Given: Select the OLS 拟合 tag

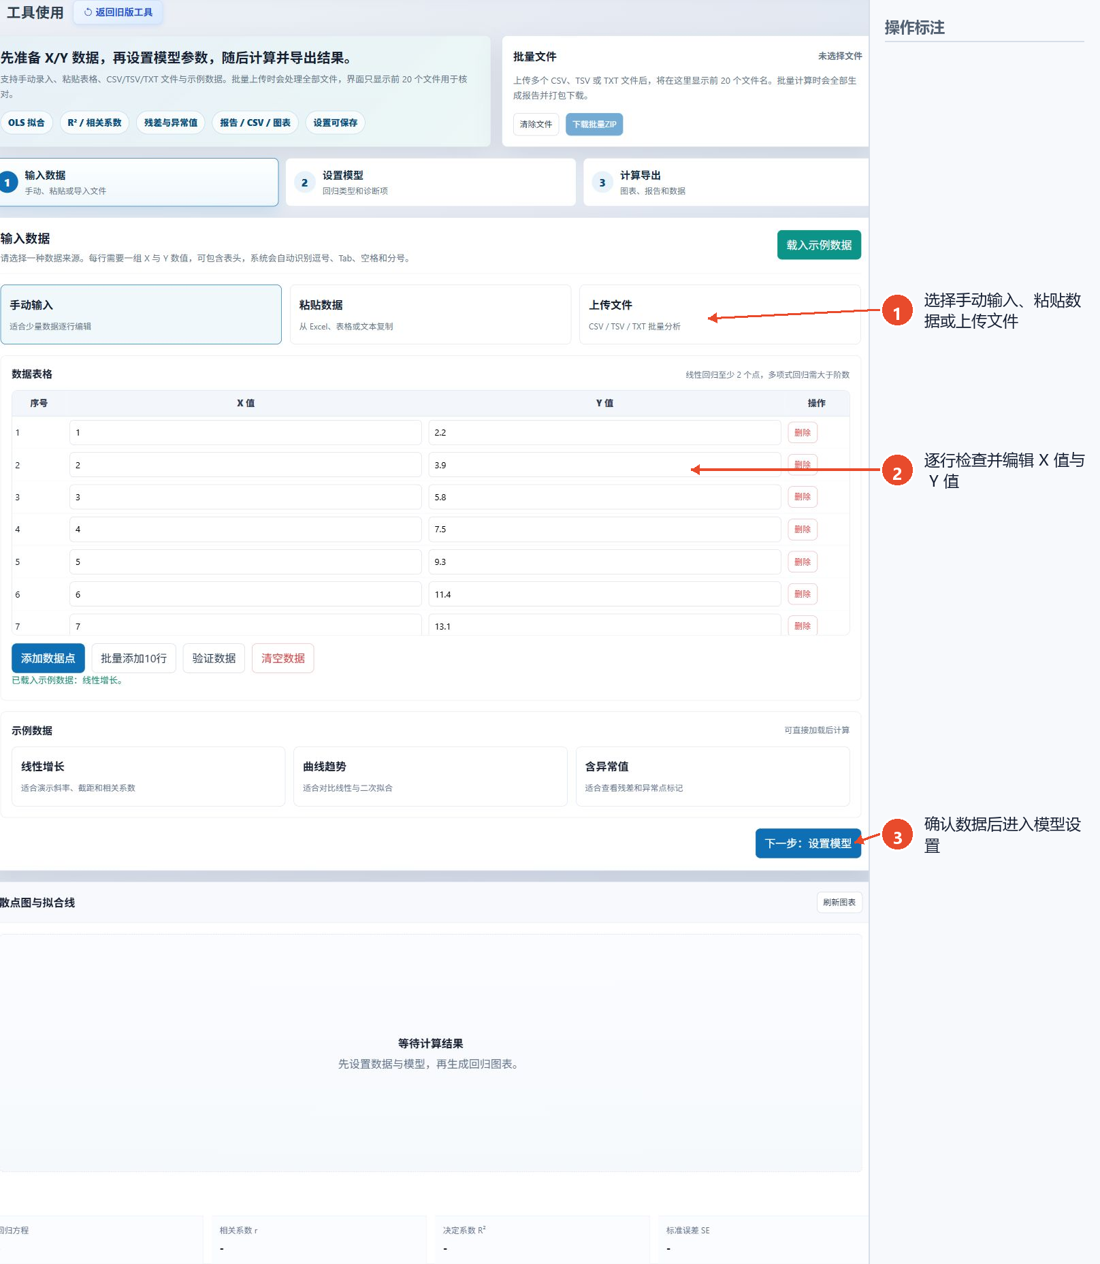Looking at the screenshot, I should 27,123.
